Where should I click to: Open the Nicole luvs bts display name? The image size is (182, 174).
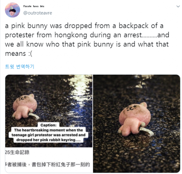pyautogui.click(x=34, y=6)
